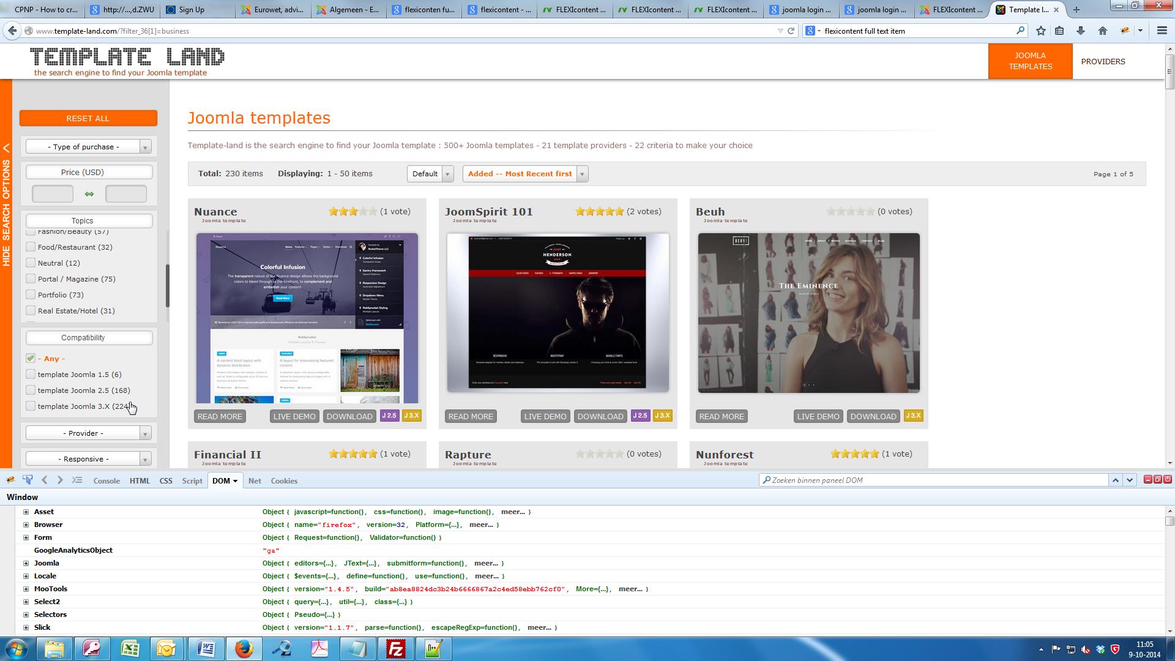Switch to Firebug Net tab
The image size is (1175, 661).
255,481
